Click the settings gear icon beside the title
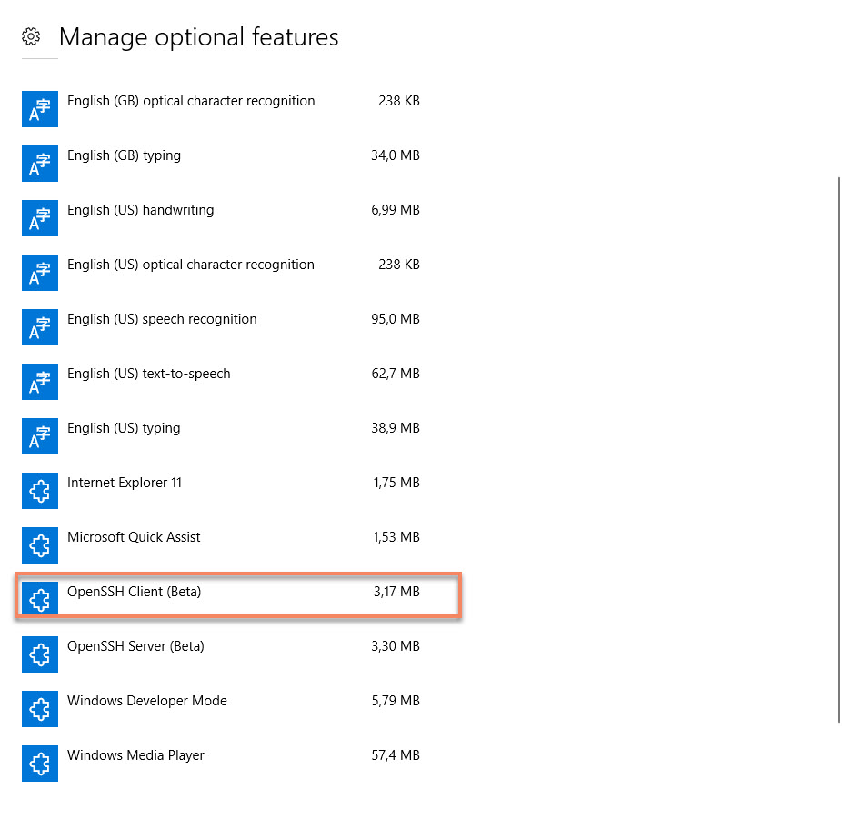The image size is (842, 819). click(x=31, y=37)
